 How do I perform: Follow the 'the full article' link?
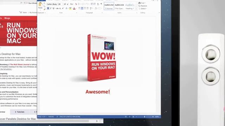(x=6, y=69)
